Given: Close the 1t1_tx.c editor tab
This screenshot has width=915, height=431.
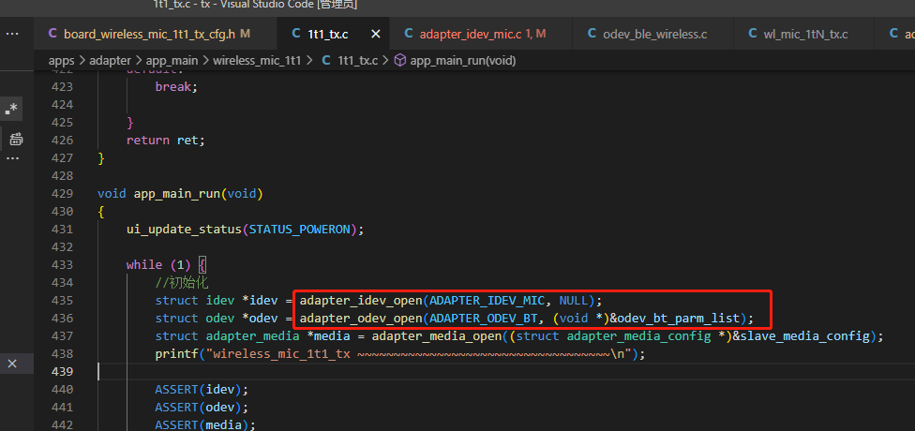Looking at the screenshot, I should tap(376, 35).
